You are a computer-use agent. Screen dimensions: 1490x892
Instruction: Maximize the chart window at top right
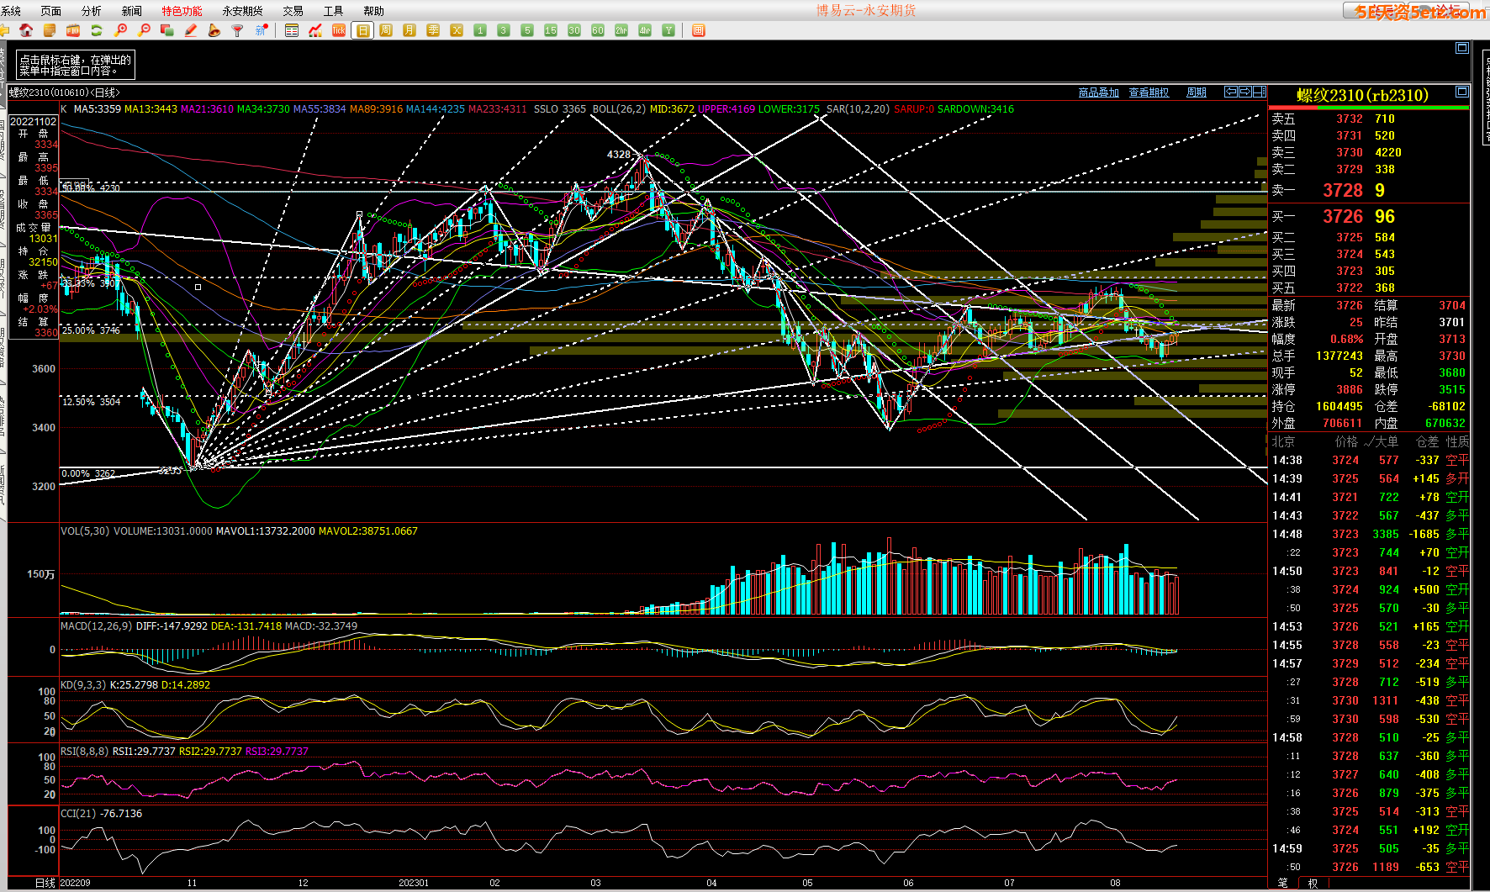pos(1462,48)
